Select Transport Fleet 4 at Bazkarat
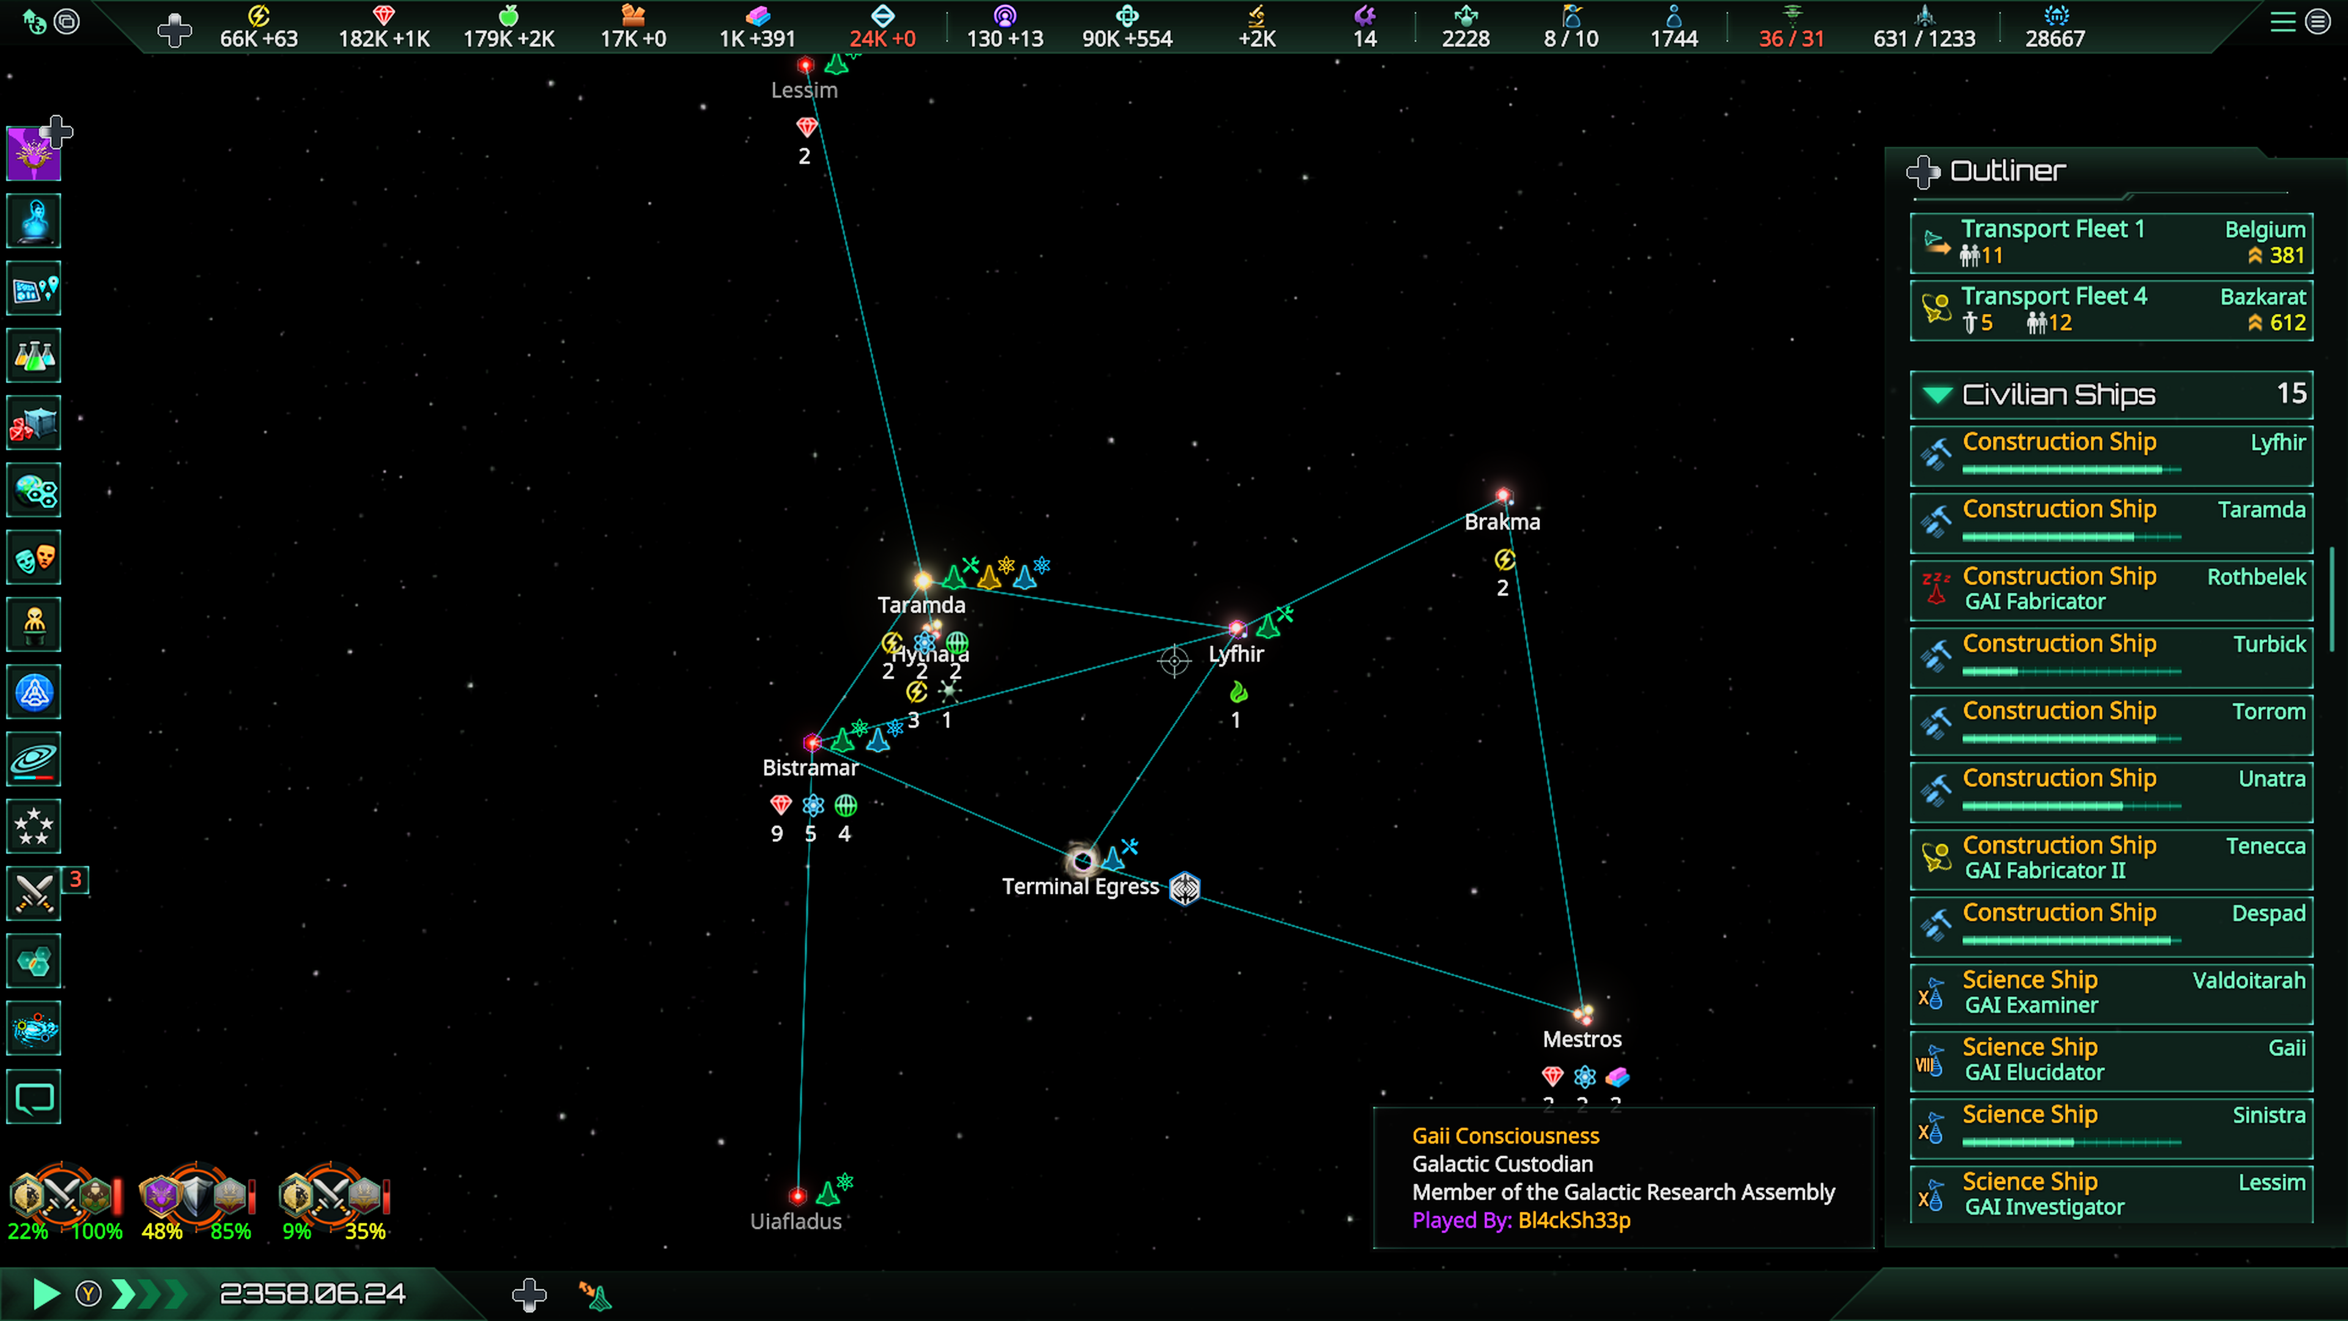This screenshot has height=1321, width=2348. pyautogui.click(x=2111, y=310)
